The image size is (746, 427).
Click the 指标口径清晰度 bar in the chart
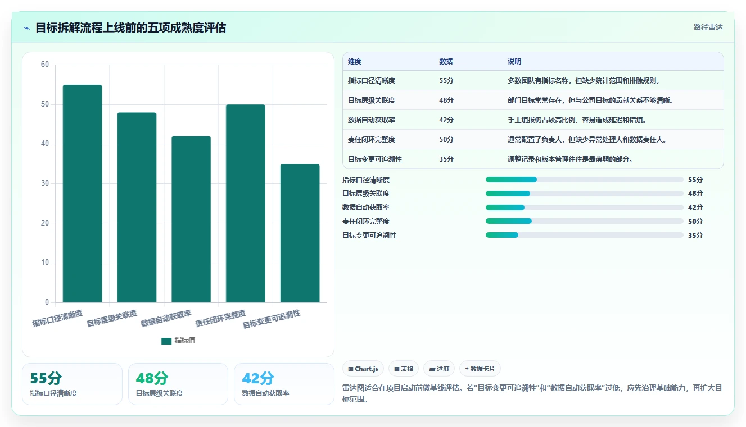click(x=82, y=194)
